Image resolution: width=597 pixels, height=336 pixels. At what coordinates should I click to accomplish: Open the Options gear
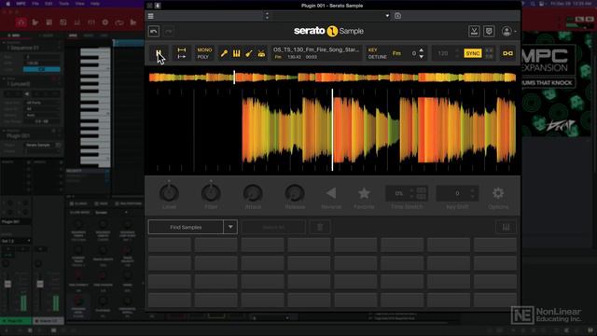click(498, 193)
